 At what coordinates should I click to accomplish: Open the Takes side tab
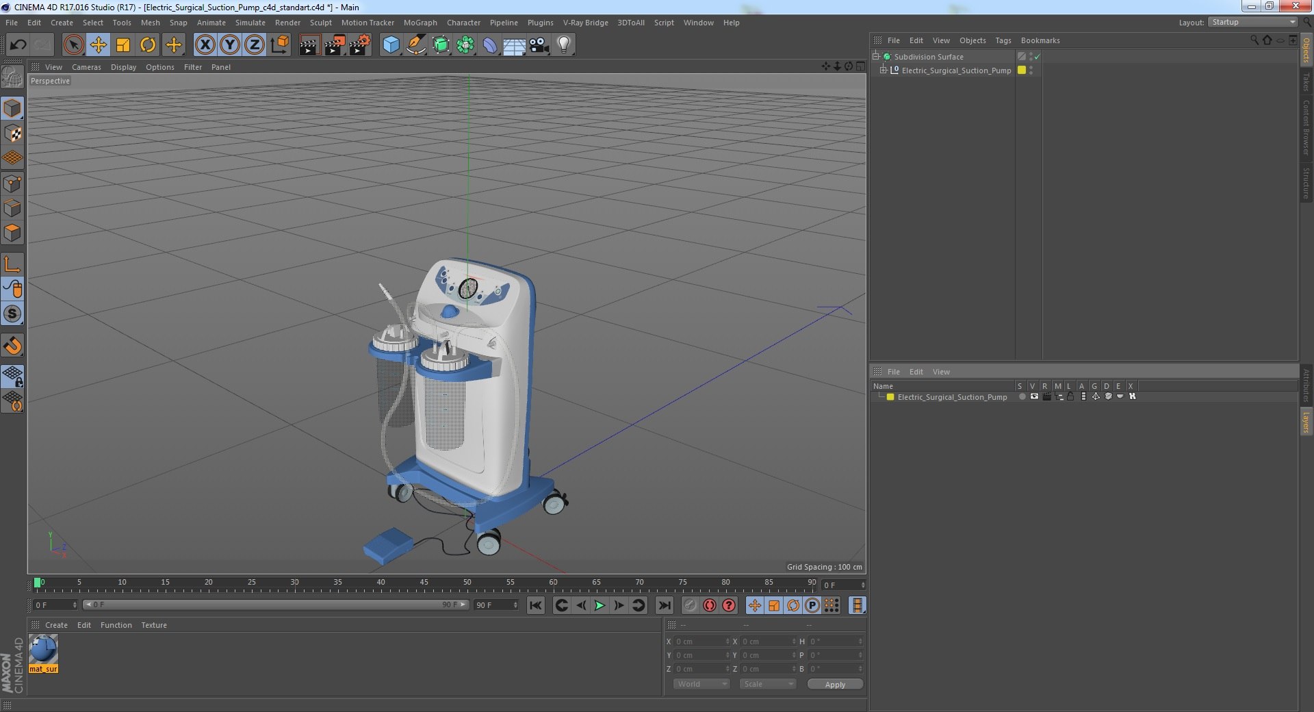pos(1306,81)
